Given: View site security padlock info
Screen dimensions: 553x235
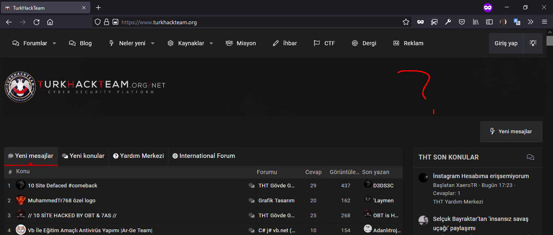Looking at the screenshot, I should [107, 22].
